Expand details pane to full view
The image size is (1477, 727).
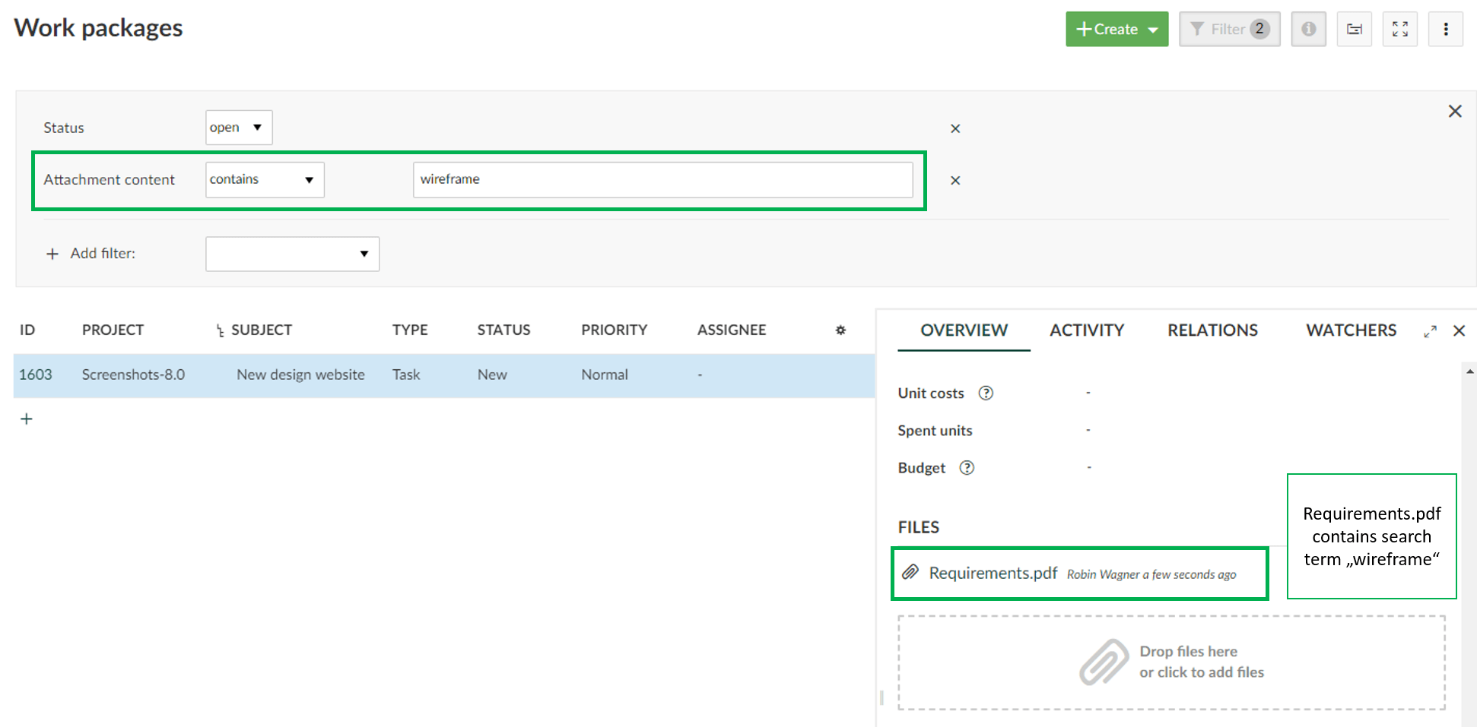[x=1430, y=331]
